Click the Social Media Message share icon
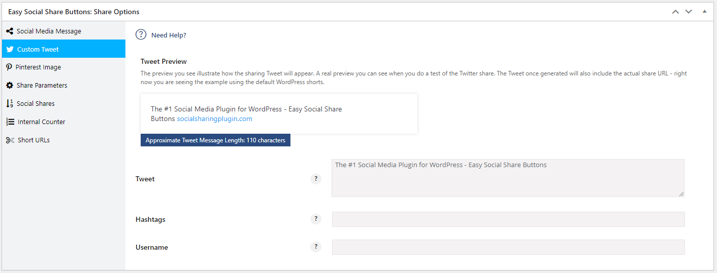The height and width of the screenshot is (273, 717). coord(9,31)
